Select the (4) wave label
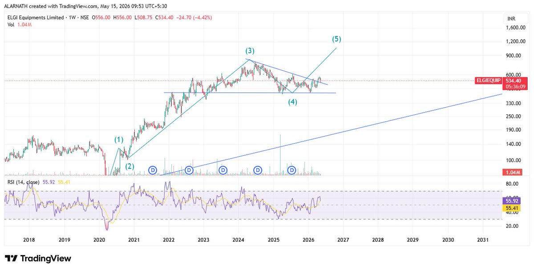The image size is (534, 271). click(292, 102)
